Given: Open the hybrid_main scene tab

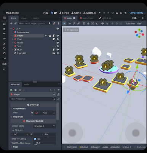Looking at the screenshot, I should pyautogui.click(x=87, y=18).
